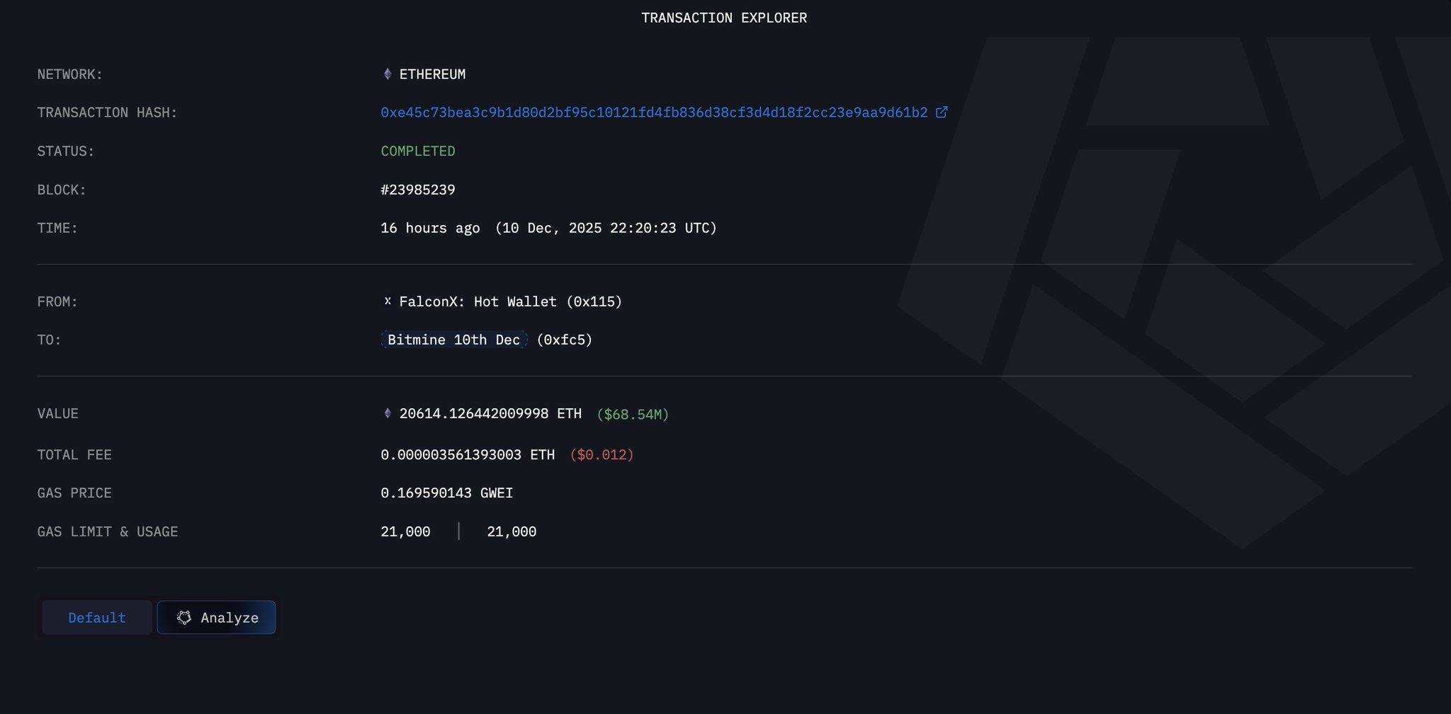The image size is (1451, 714).
Task: Open the FalconX: Hot Wallet sender address
Action: (x=510, y=301)
